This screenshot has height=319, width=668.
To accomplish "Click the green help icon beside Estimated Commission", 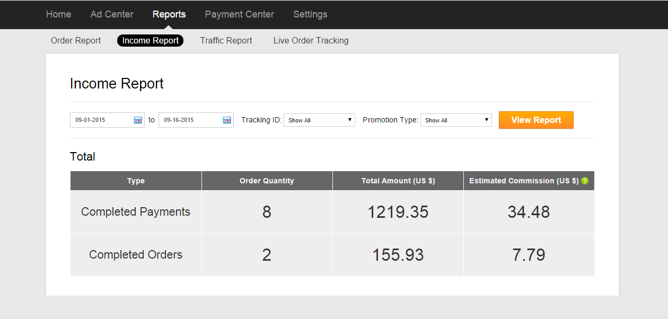I will point(585,181).
